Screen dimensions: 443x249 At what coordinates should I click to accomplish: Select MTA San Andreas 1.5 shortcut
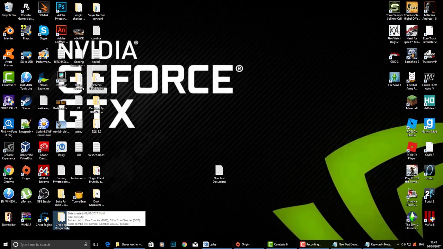pos(430,11)
